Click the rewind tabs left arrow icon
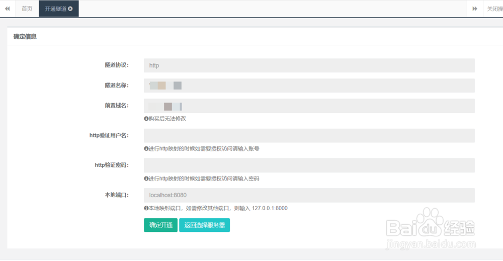 [7, 9]
